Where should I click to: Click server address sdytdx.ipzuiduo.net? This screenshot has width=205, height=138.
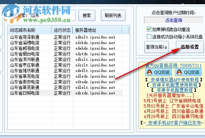(95, 54)
